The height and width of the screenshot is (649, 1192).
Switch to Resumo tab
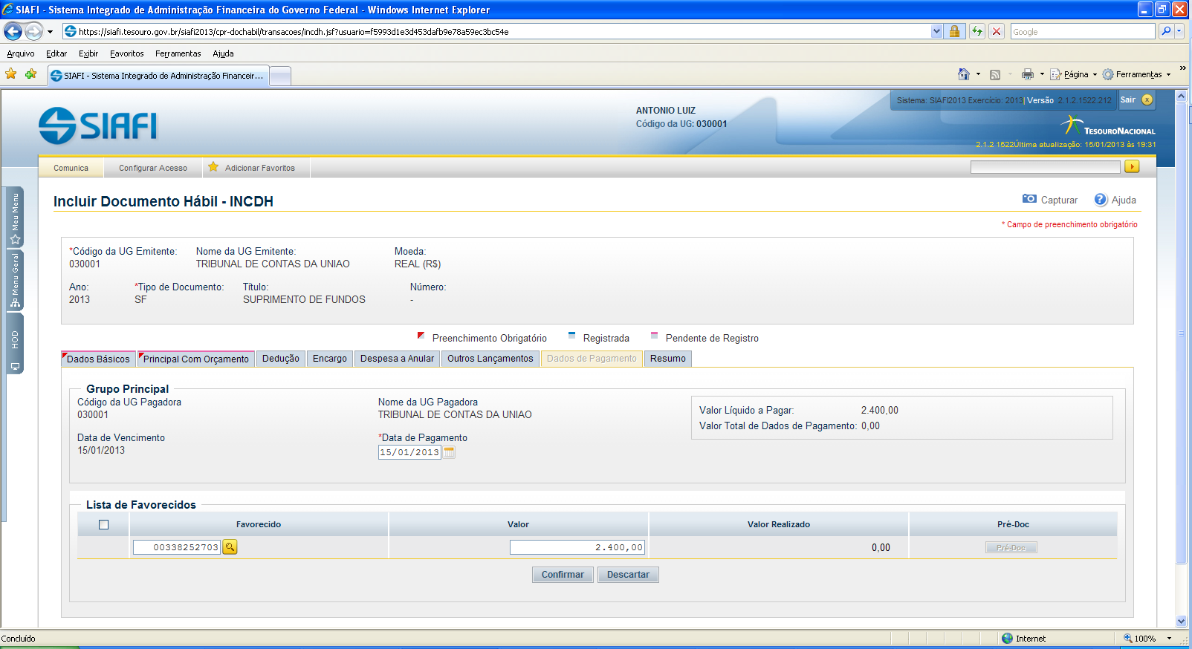668,359
